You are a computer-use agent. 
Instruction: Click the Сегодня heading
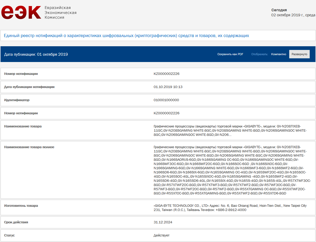coord(279,10)
